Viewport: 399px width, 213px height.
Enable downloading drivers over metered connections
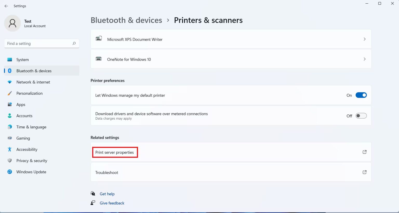(x=361, y=116)
